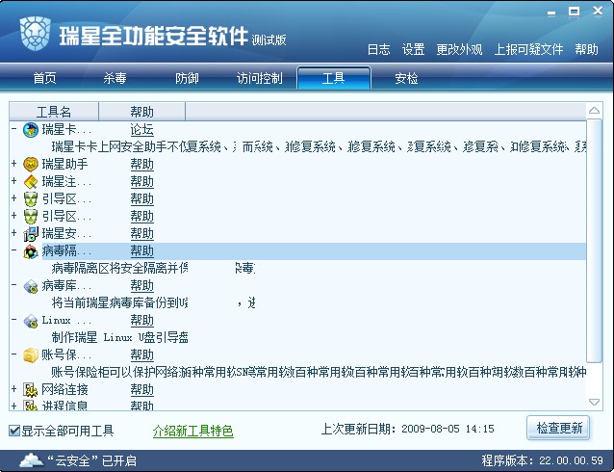Click the scrollbar down arrow
Image resolution: width=614 pixels, height=472 pixels.
[594, 403]
